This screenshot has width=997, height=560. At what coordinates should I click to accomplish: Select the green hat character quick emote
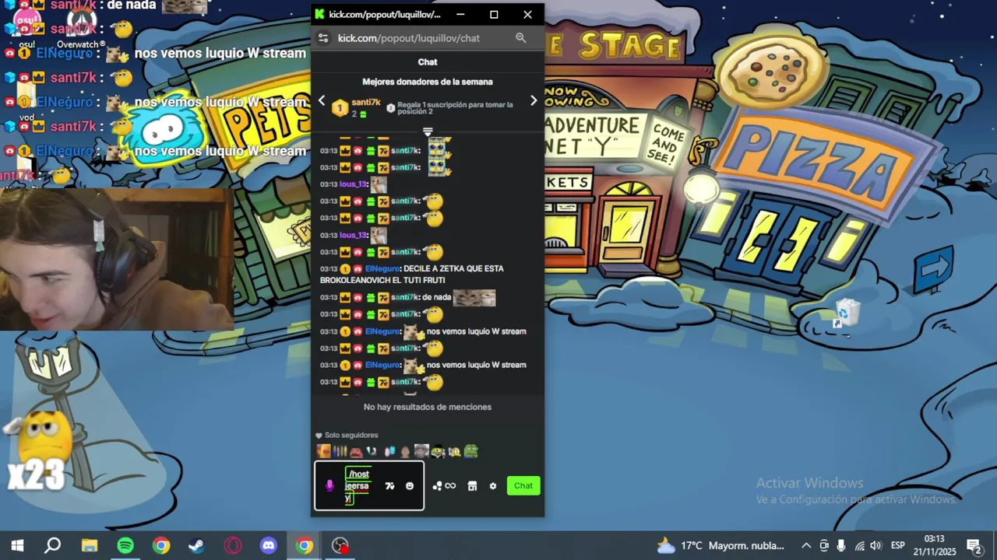[438, 451]
